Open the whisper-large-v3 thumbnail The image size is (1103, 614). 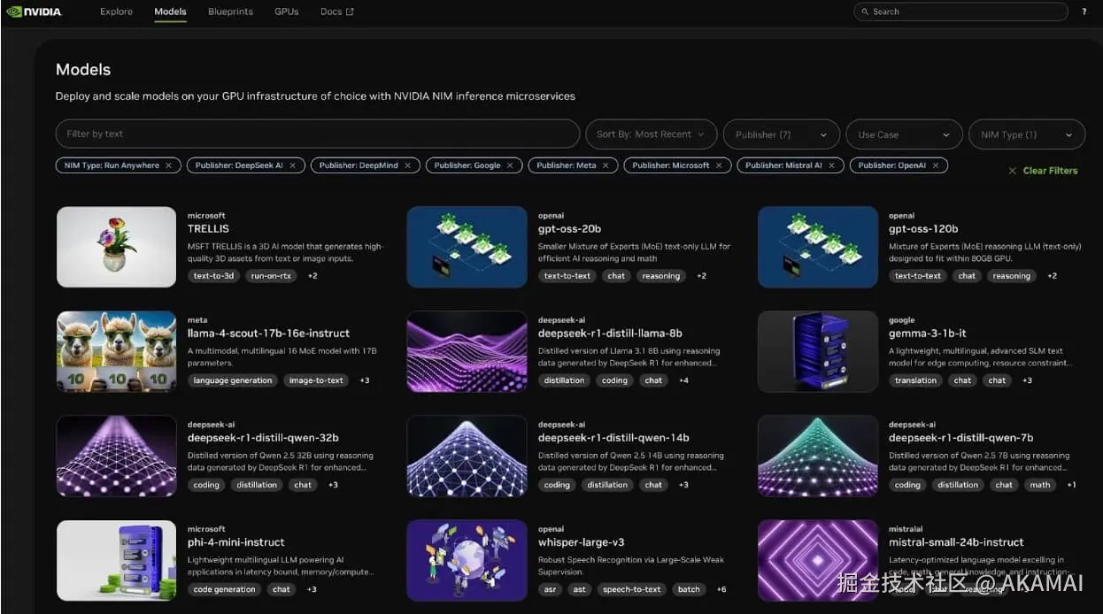(467, 560)
